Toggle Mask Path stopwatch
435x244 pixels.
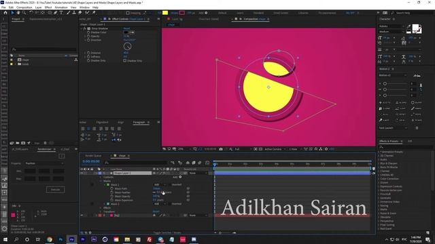point(111,188)
